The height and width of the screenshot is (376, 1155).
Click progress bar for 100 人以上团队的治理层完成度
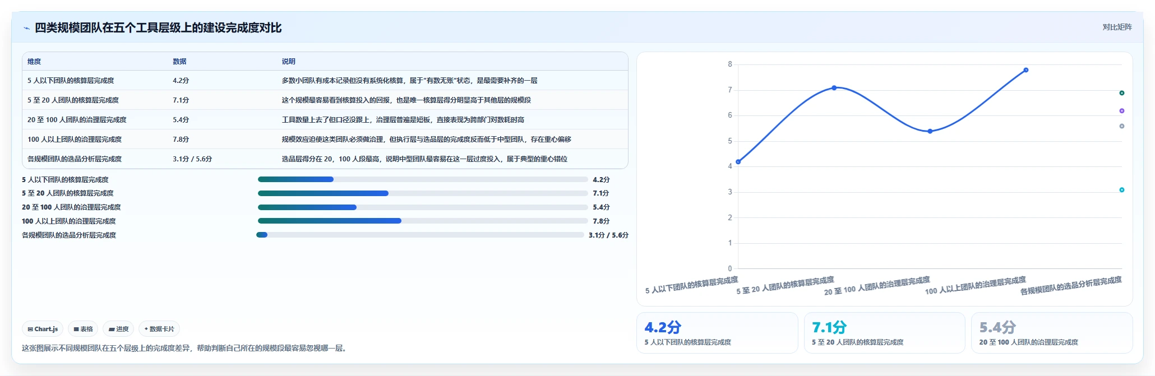tap(423, 221)
